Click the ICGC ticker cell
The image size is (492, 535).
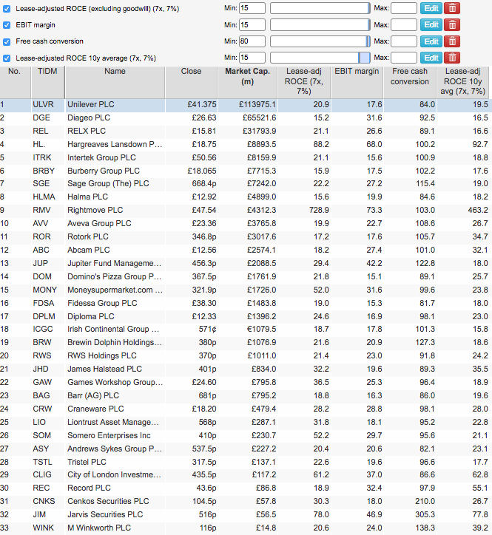tap(47, 330)
